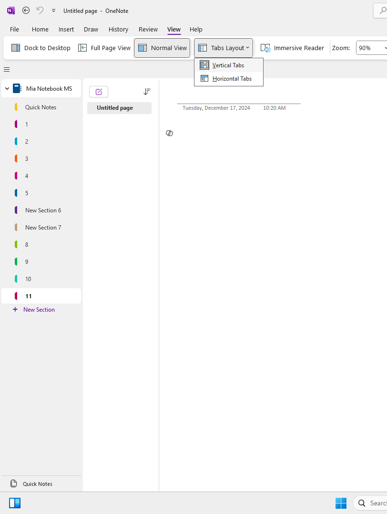Open the File menu
This screenshot has width=387, height=514.
click(14, 29)
